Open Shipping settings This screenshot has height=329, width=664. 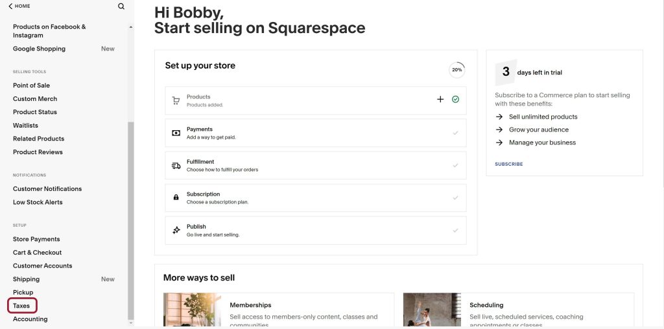(26, 279)
